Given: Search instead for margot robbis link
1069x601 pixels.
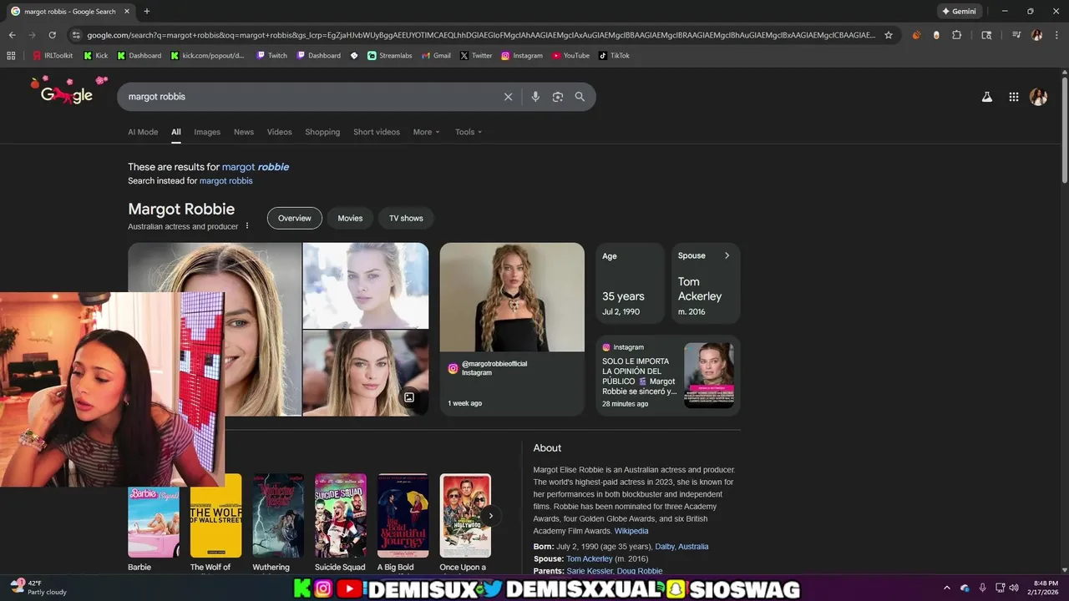Looking at the screenshot, I should point(225,181).
